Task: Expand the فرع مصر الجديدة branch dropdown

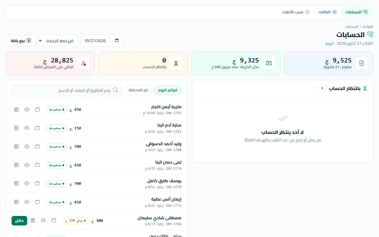Action: click(x=58, y=41)
